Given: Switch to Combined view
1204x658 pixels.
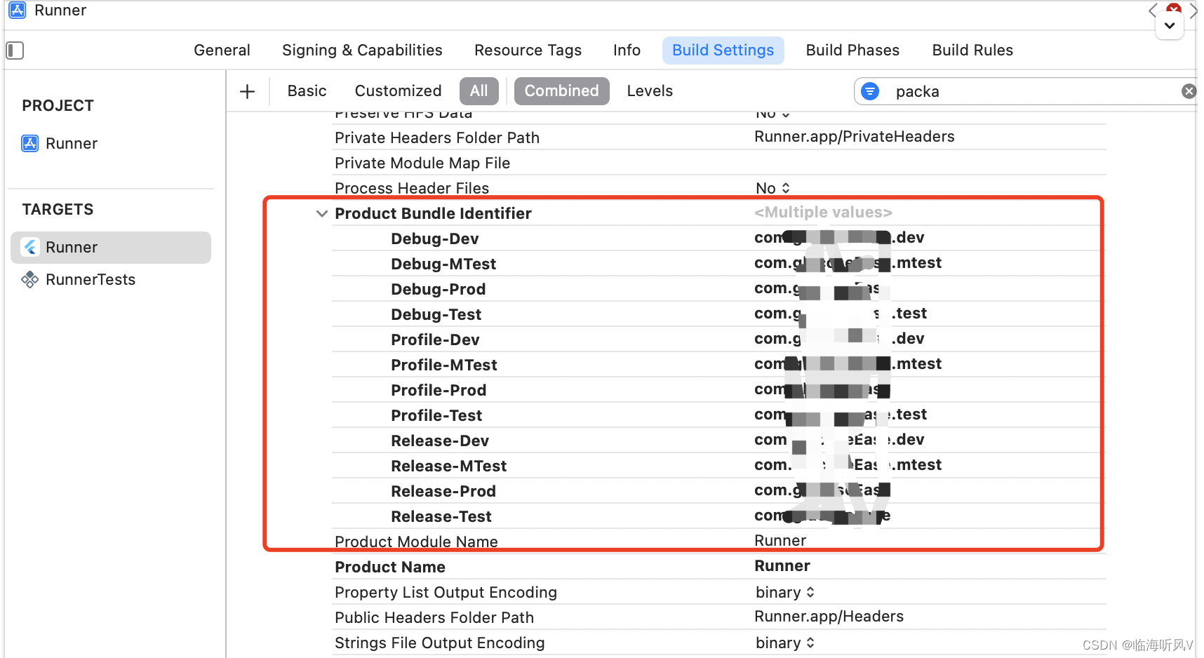Looking at the screenshot, I should (x=561, y=91).
